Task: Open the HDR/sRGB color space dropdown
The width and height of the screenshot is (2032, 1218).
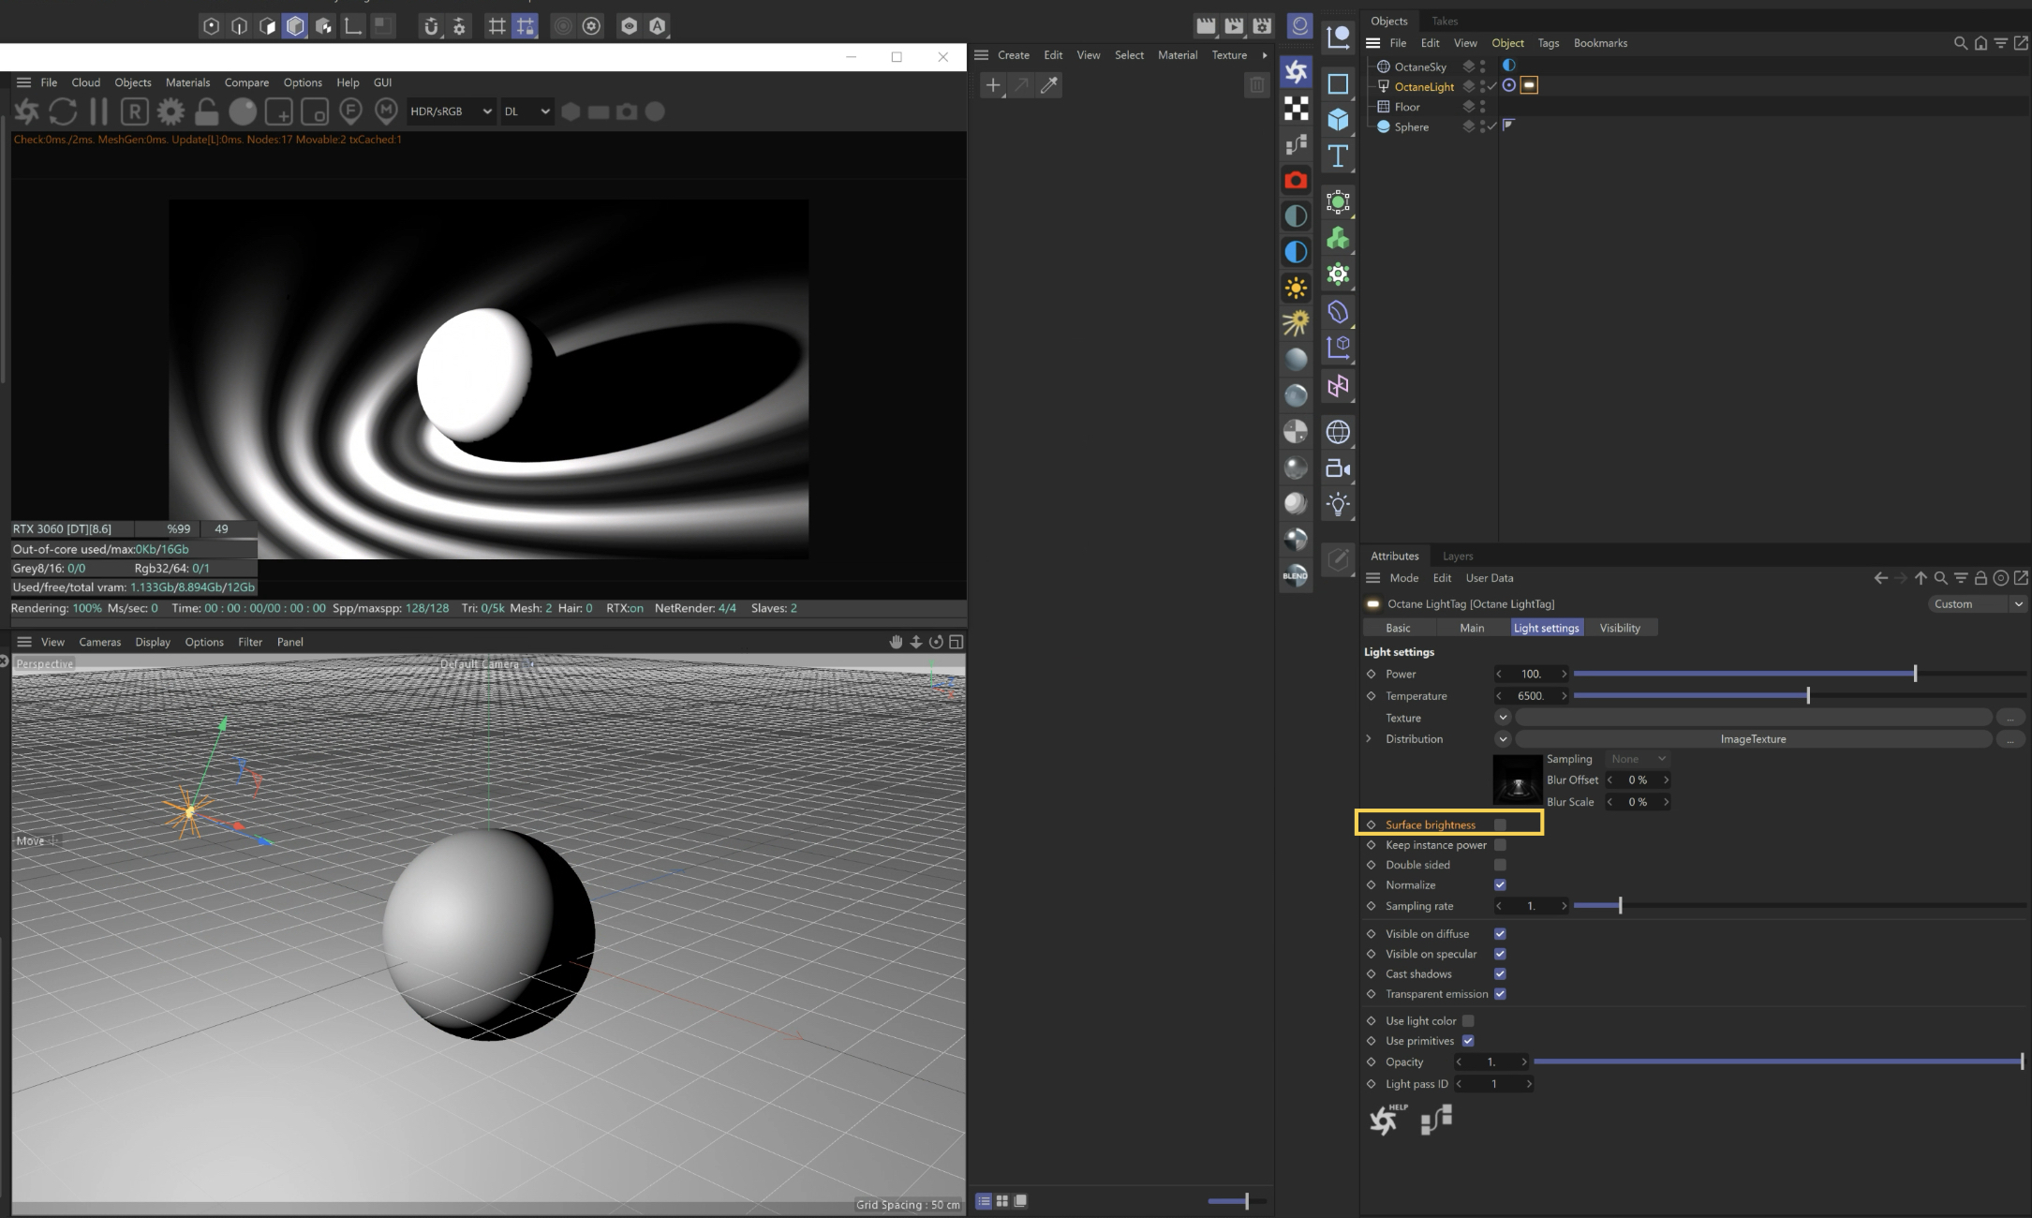Action: 450,111
